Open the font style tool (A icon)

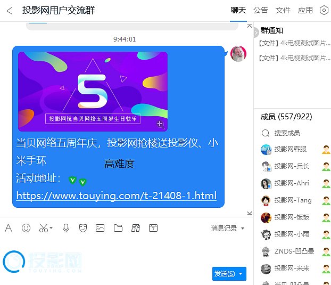coord(9,228)
